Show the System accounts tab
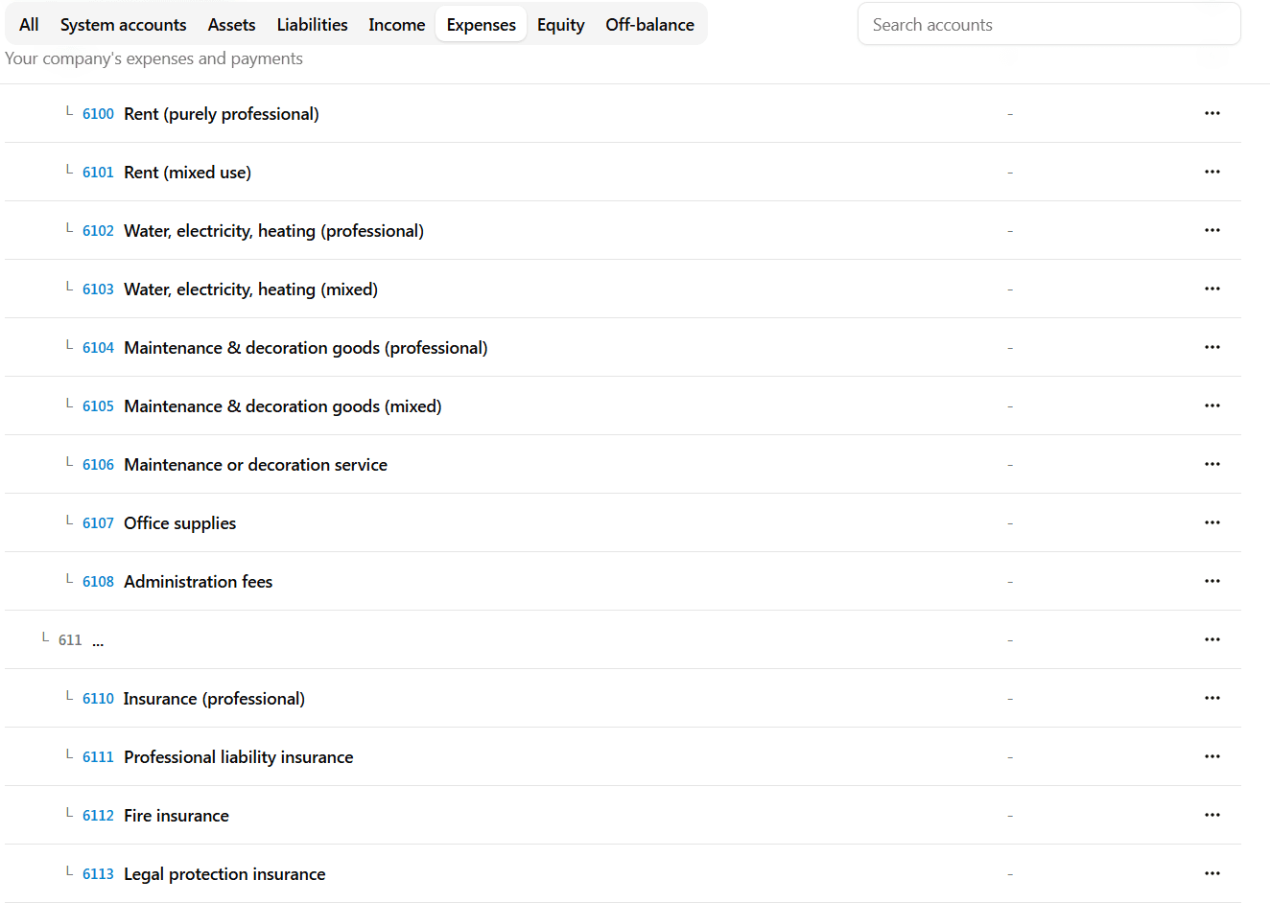The width and height of the screenshot is (1271, 903). click(123, 25)
